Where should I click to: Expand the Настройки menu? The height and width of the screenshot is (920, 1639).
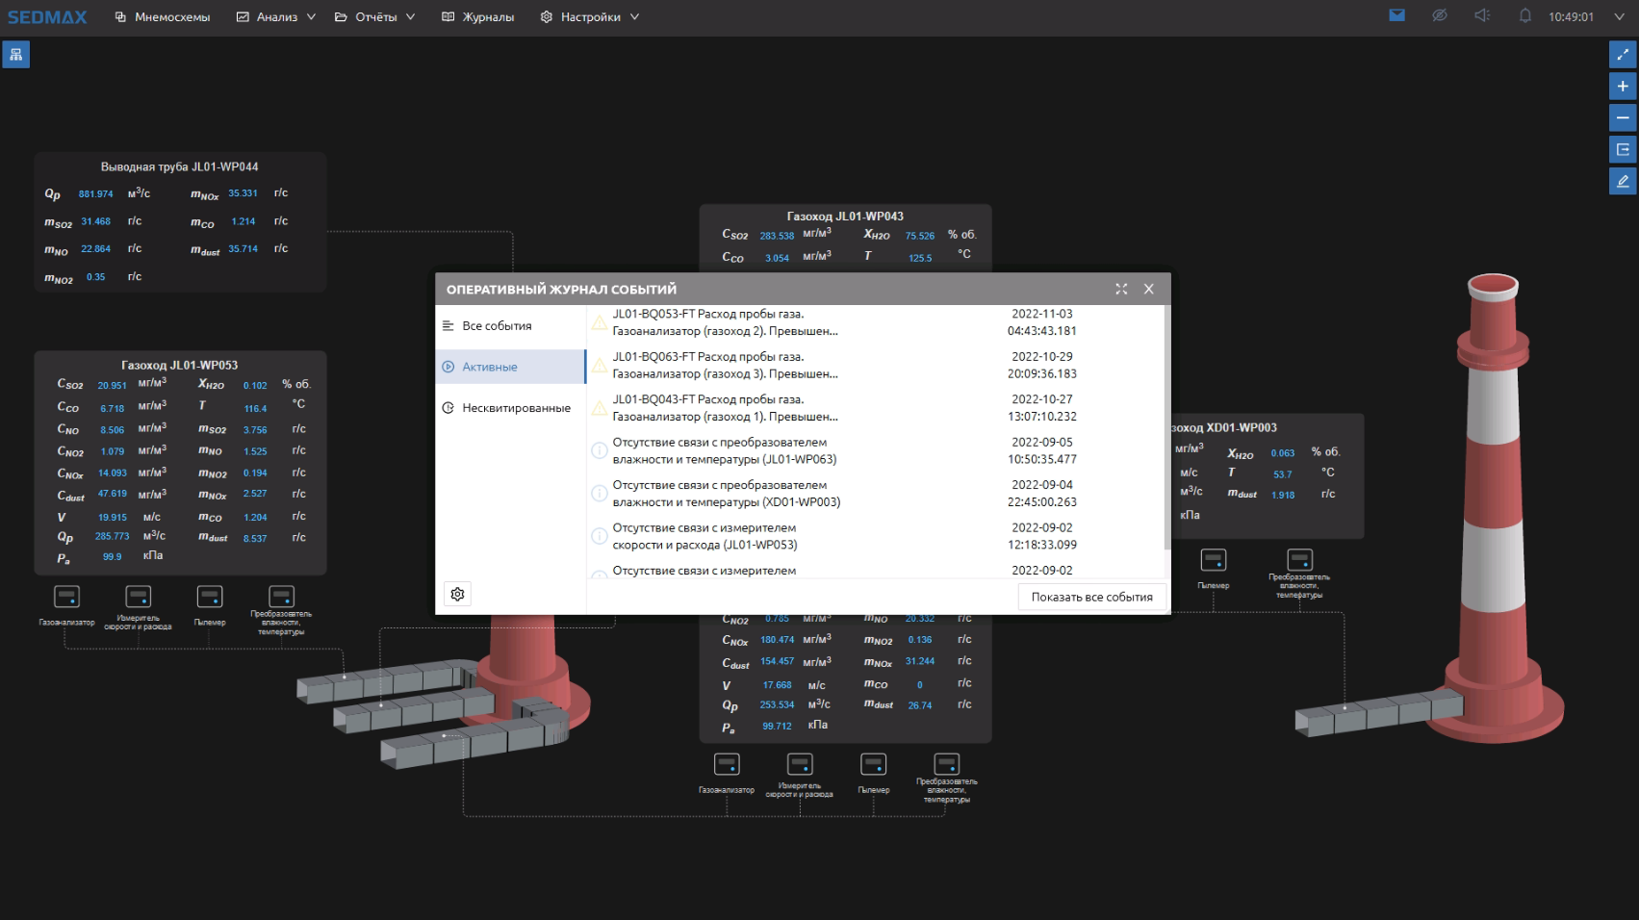click(x=590, y=17)
